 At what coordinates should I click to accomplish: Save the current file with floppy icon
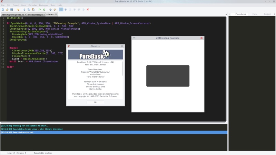(x=12, y=10)
